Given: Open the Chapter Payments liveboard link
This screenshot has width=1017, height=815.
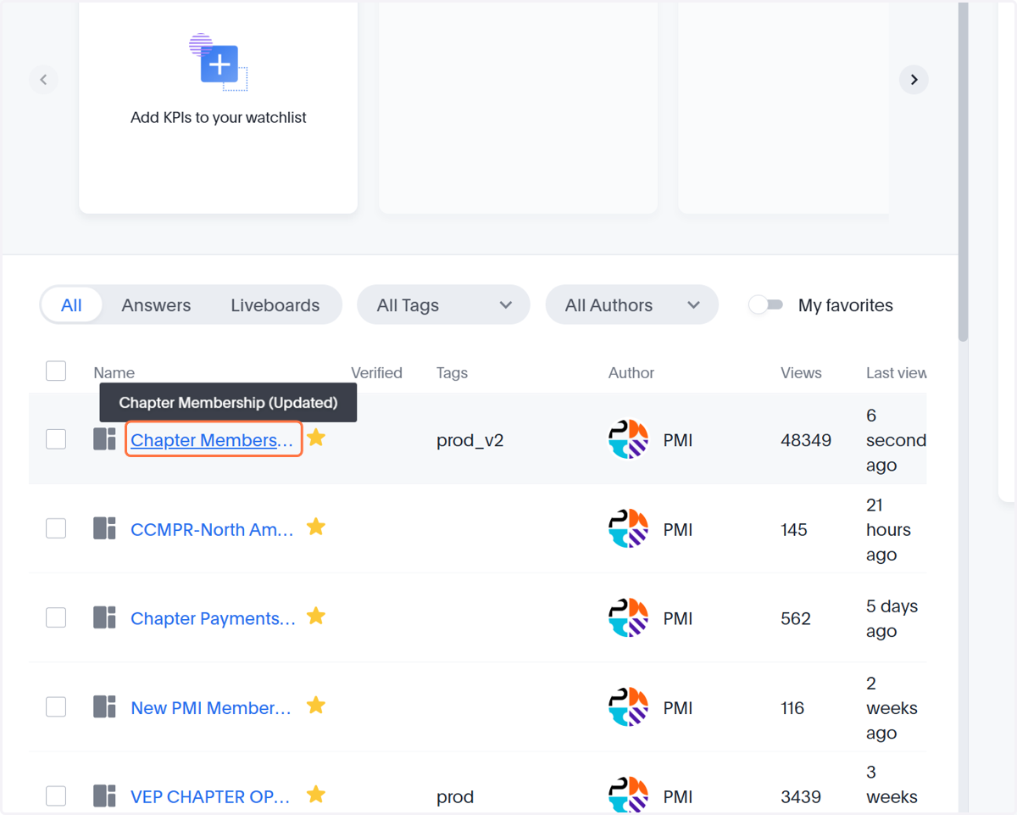Looking at the screenshot, I should [x=213, y=618].
